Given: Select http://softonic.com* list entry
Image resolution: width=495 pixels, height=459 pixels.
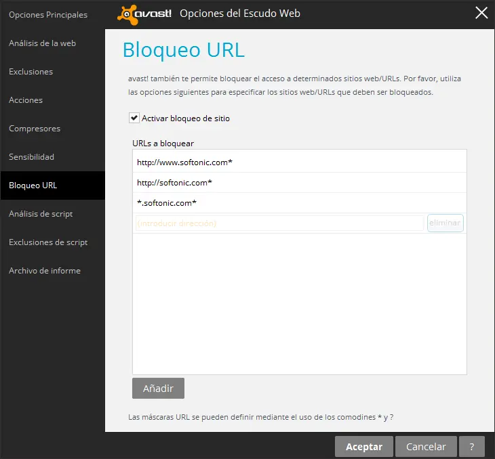Looking at the screenshot, I should 299,183.
